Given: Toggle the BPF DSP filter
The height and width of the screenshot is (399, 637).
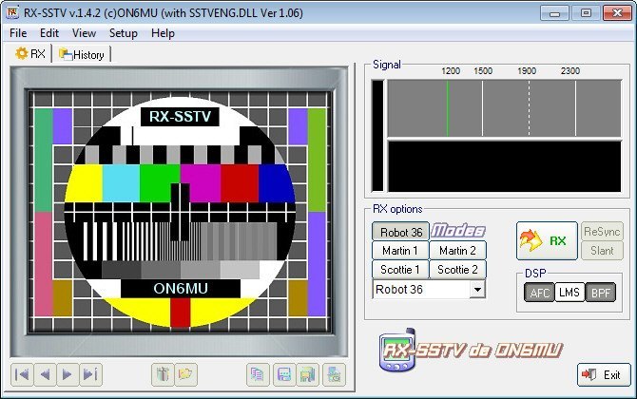Looking at the screenshot, I should tap(601, 293).
